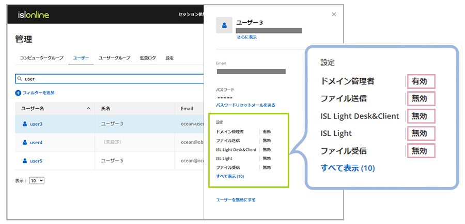Open the 表示 rows-per-page dropdown
The width and height of the screenshot is (465, 224).
click(x=37, y=180)
